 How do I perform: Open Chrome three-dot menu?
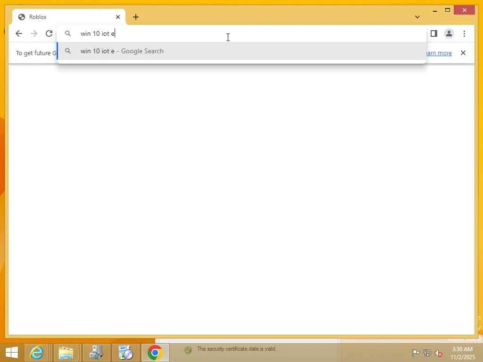coord(464,33)
